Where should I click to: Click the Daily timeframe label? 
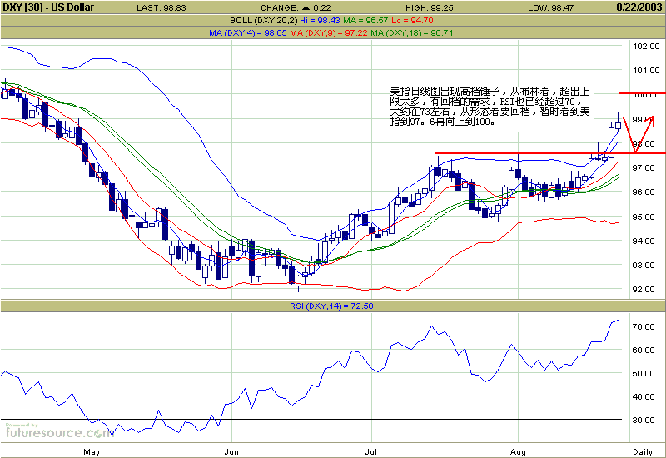pos(643,451)
